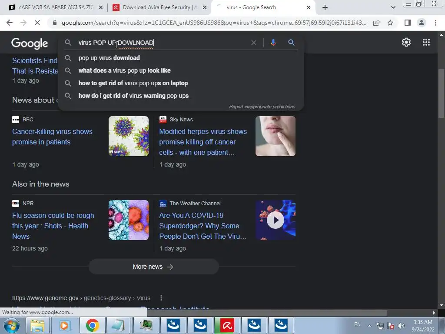Choose suggestion how do i get rid of virus warning pop ups
This screenshot has width=445, height=334.
tap(181, 96)
